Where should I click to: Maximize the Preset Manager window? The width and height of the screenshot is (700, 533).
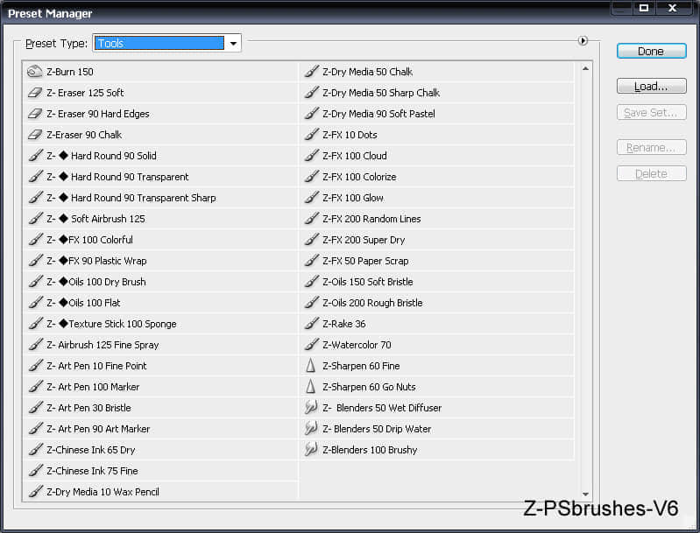(x=644, y=8)
